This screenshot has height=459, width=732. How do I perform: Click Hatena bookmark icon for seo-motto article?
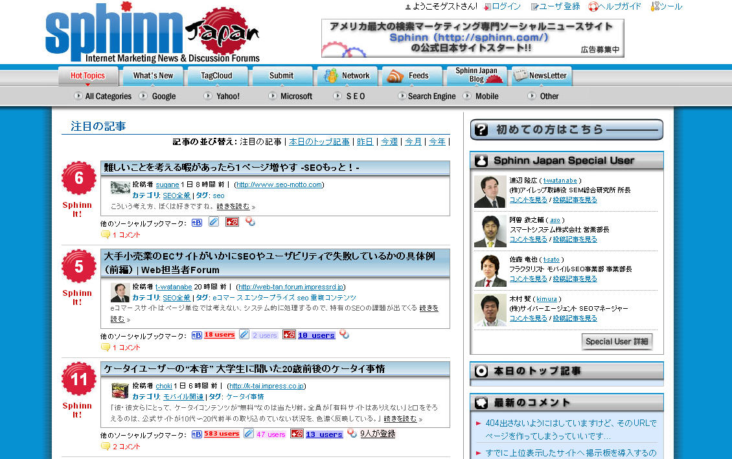[197, 223]
